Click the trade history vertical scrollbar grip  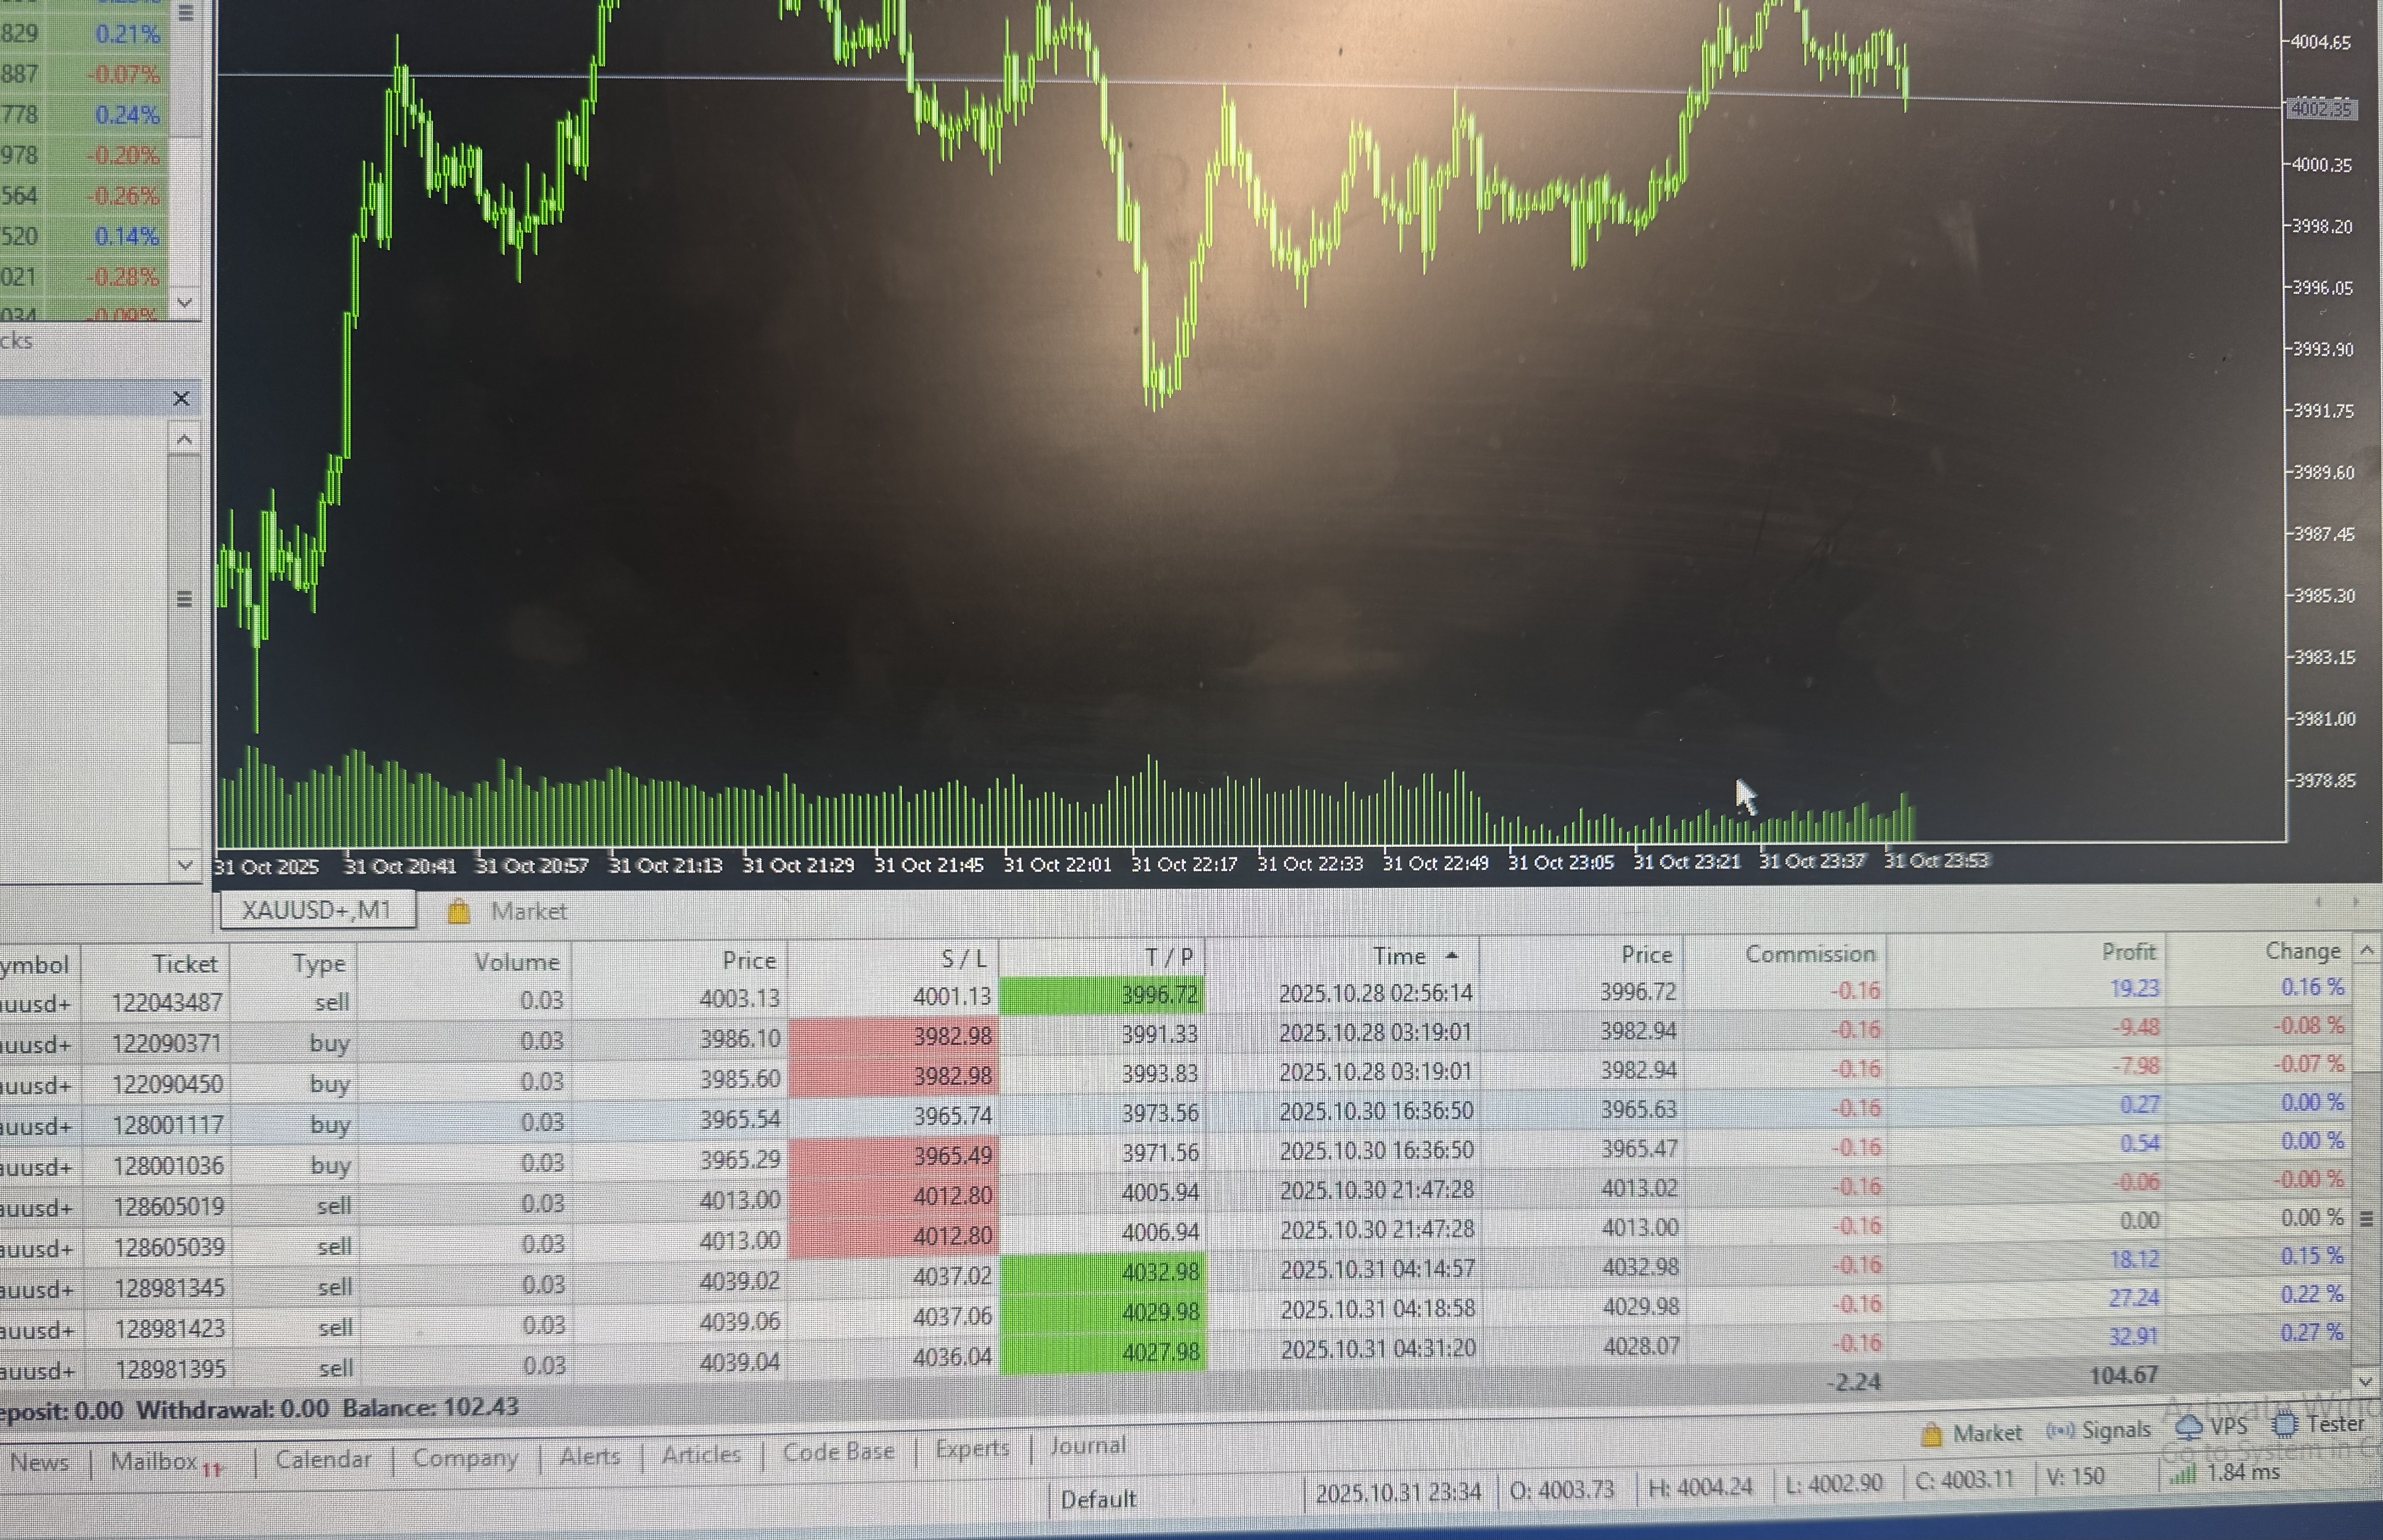2366,1218
